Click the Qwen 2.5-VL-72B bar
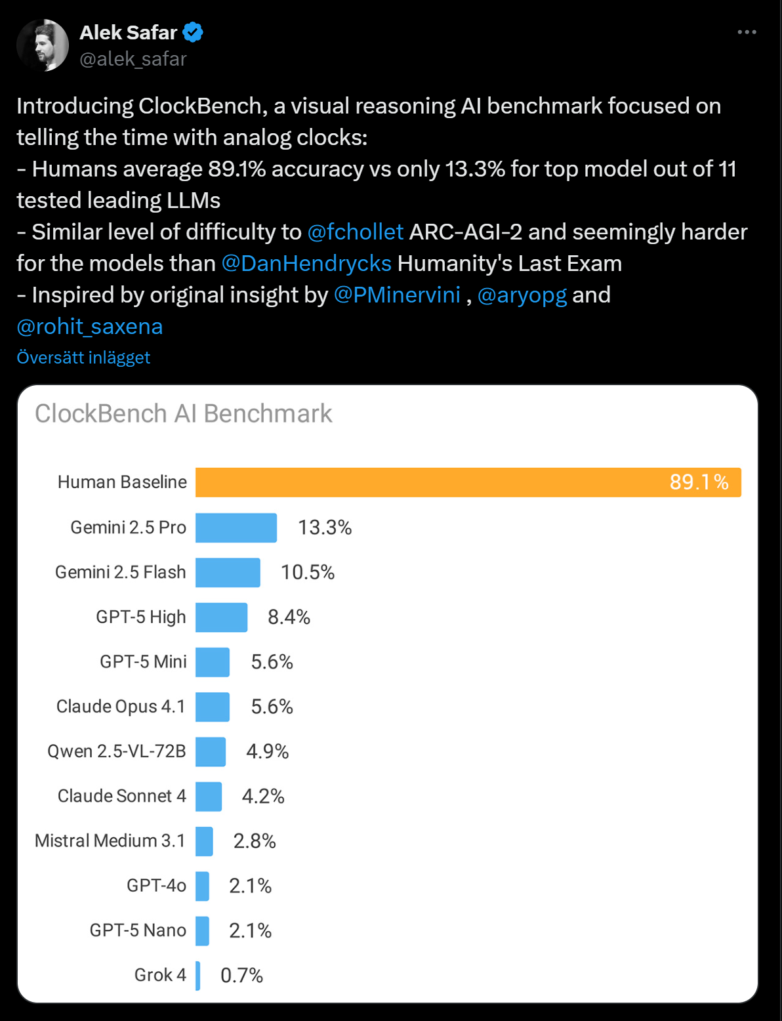 pos(211,751)
